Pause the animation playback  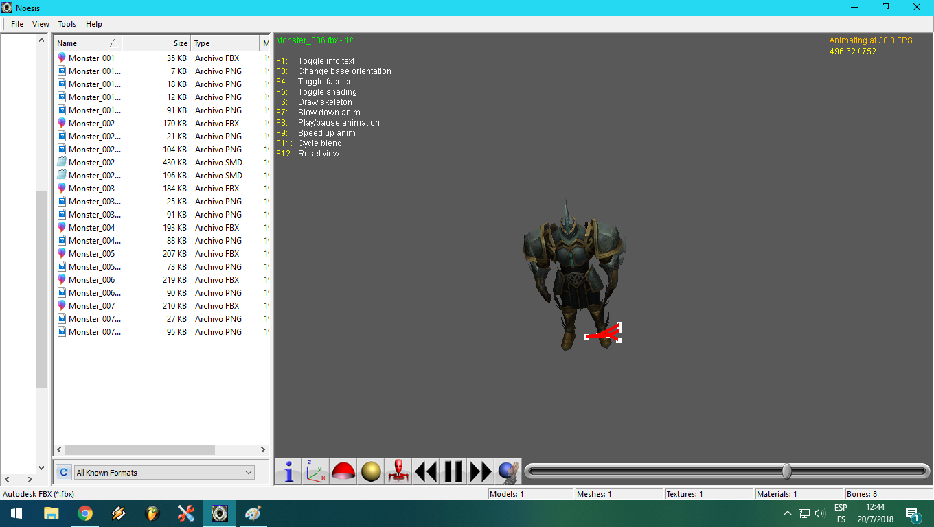(453, 471)
